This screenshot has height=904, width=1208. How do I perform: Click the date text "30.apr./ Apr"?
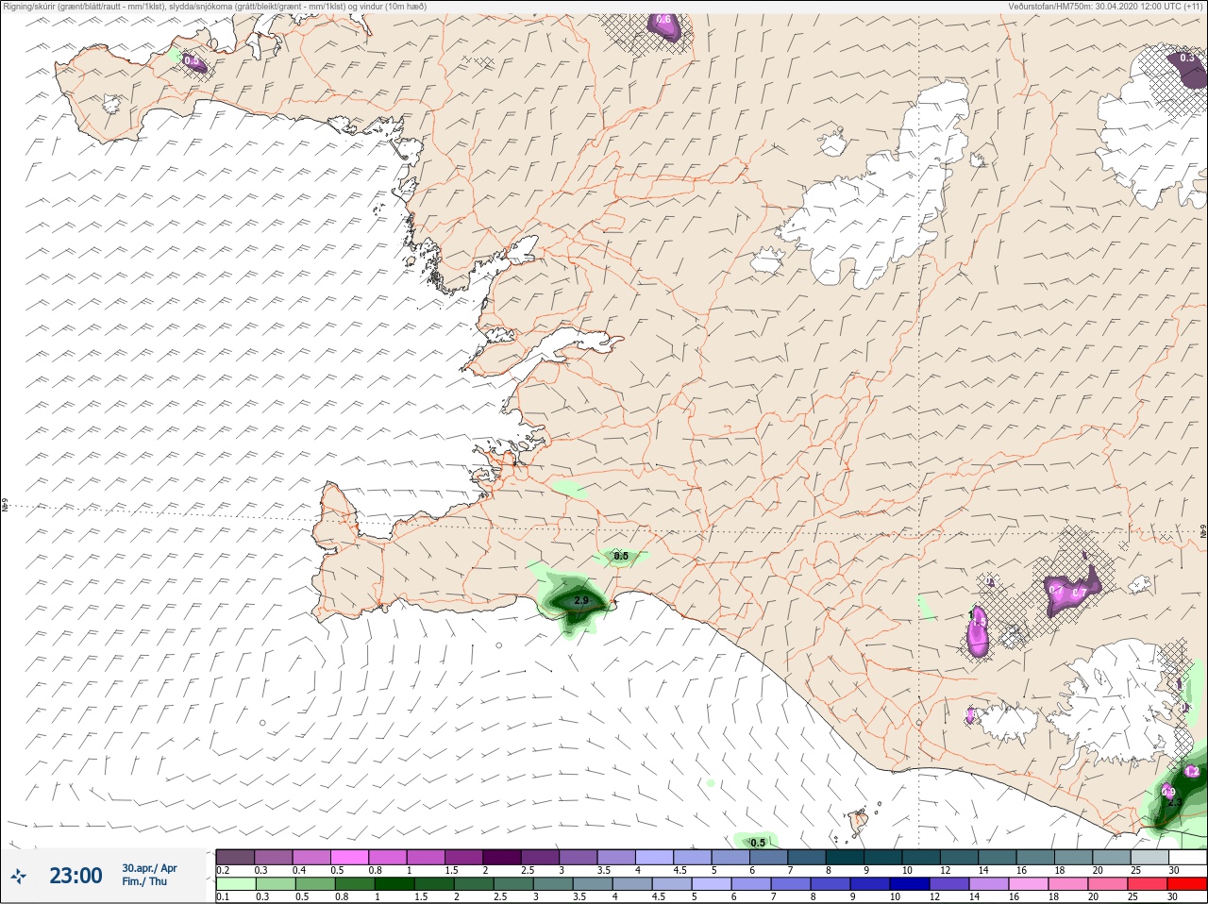click(x=149, y=868)
